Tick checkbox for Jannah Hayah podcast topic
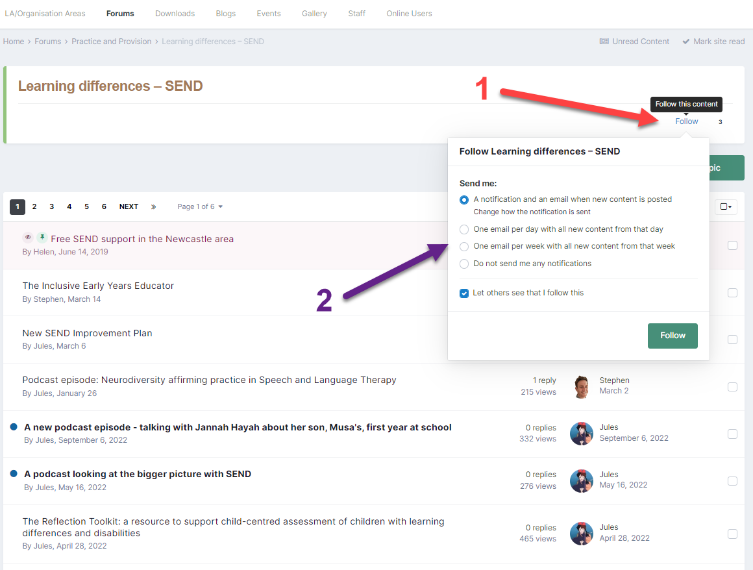 [732, 434]
